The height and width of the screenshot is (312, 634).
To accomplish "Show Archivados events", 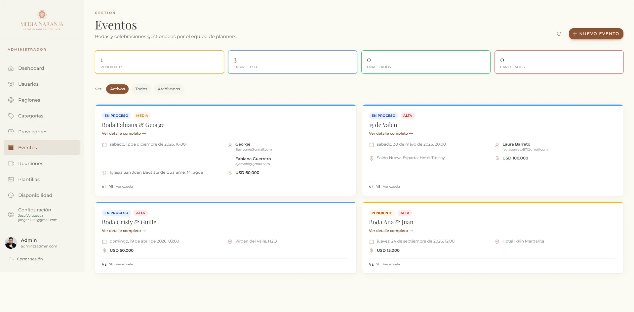I will [x=169, y=89].
